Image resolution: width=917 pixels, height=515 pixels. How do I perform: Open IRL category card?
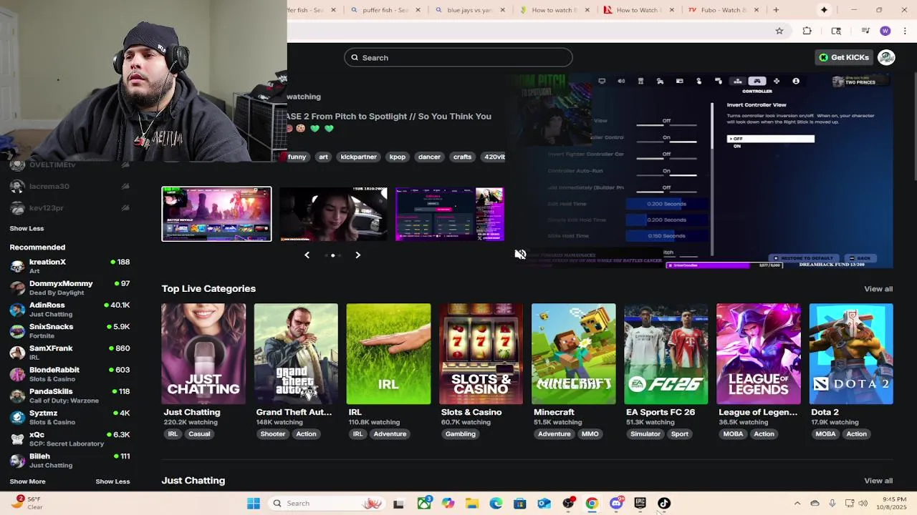coord(388,354)
